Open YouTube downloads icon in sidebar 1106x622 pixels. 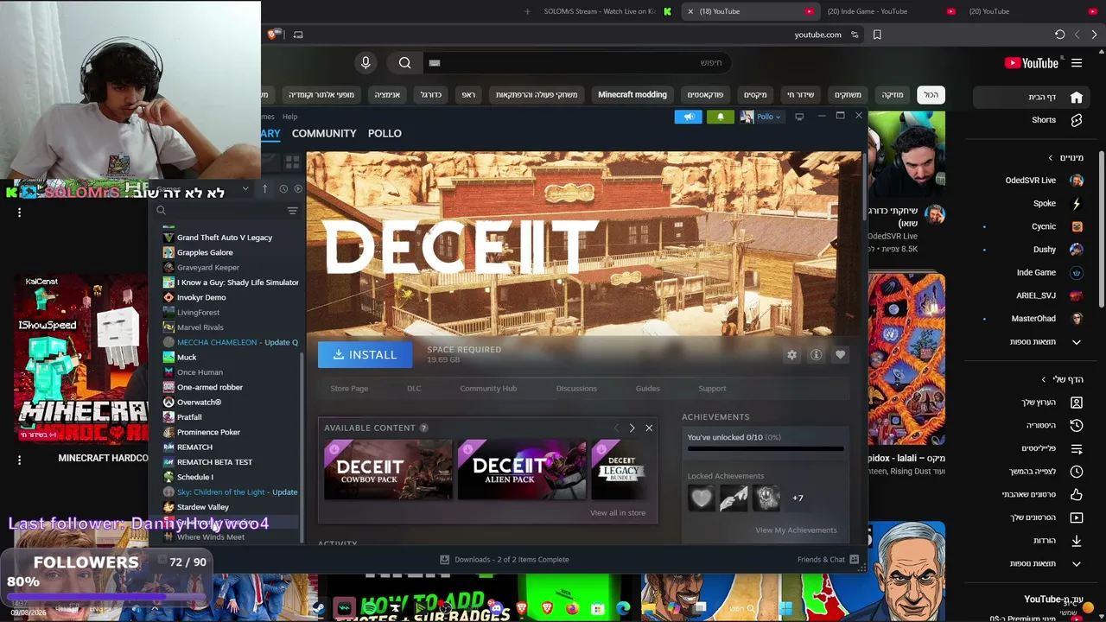point(1077,541)
